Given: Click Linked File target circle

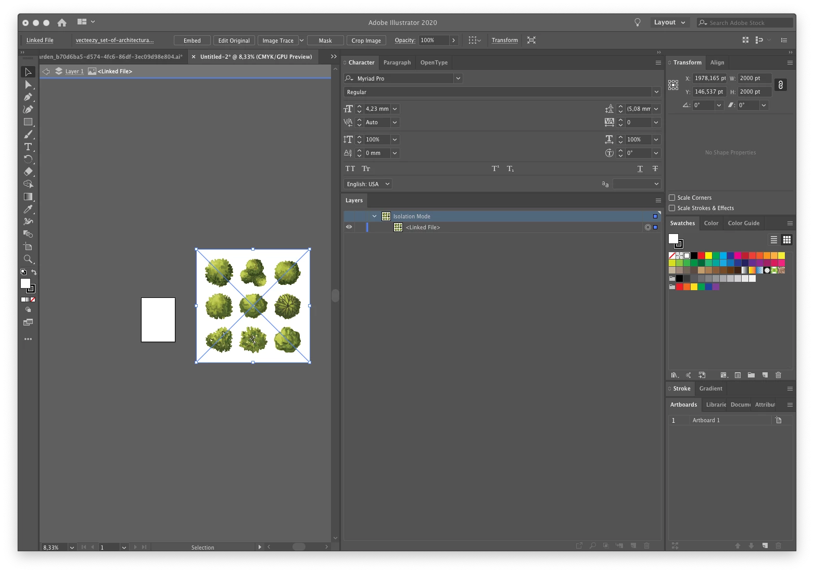Looking at the screenshot, I should pyautogui.click(x=648, y=227).
